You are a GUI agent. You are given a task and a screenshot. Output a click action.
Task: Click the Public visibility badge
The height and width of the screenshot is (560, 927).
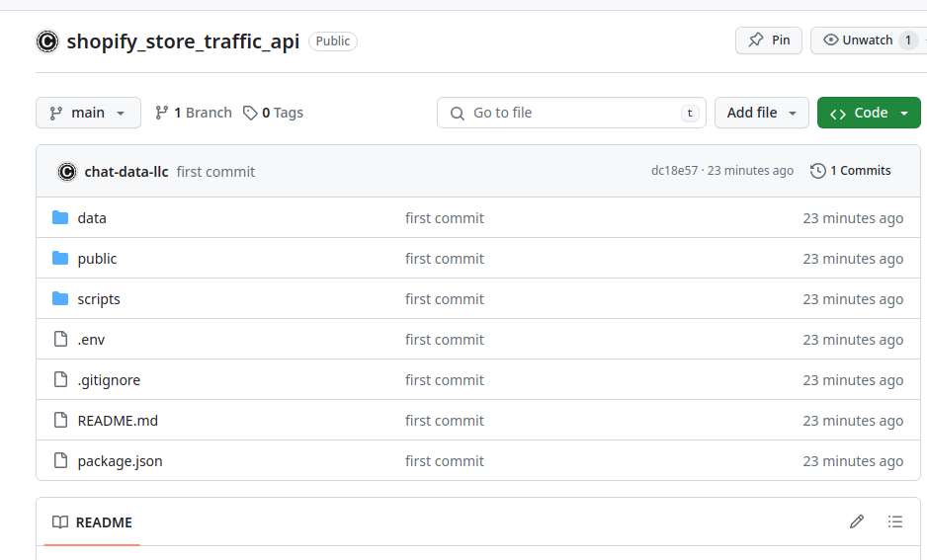[333, 41]
